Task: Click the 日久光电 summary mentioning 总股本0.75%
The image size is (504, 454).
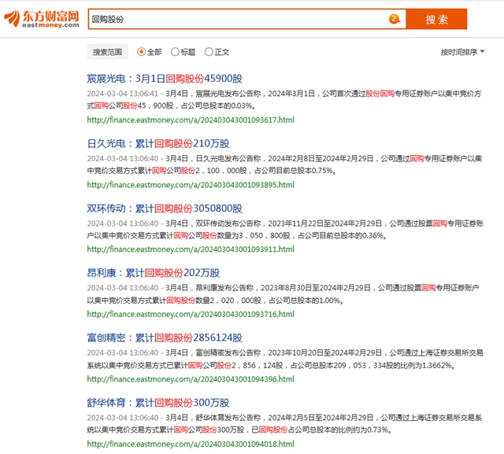Action: (x=284, y=164)
